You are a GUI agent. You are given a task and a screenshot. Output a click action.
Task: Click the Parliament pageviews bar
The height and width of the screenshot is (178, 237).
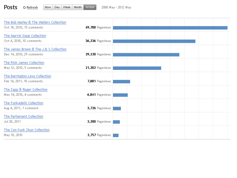(x=116, y=122)
